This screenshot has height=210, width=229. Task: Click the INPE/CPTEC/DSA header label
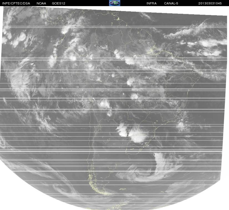point(16,3)
